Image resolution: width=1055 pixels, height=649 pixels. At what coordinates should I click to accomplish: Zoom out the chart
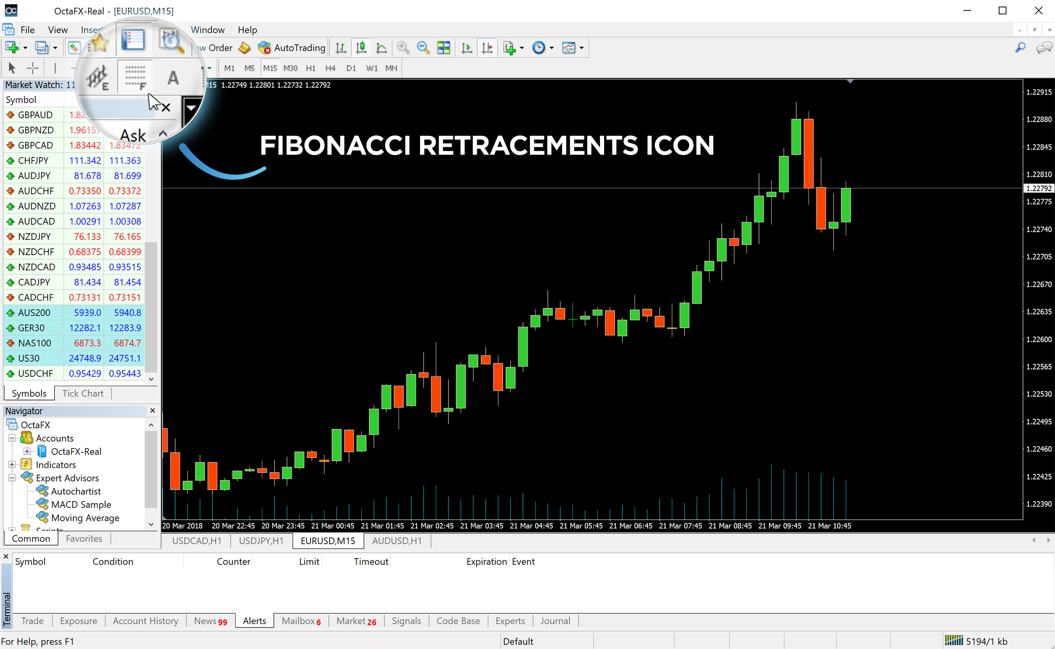tap(423, 47)
